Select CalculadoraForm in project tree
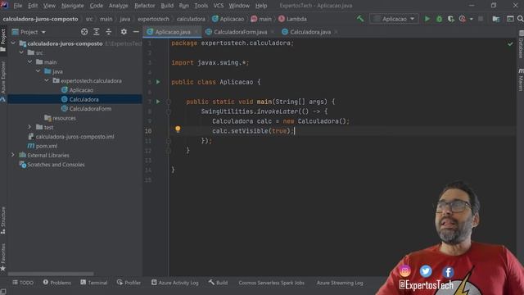This screenshot has height=295, width=524. pyautogui.click(x=90, y=109)
